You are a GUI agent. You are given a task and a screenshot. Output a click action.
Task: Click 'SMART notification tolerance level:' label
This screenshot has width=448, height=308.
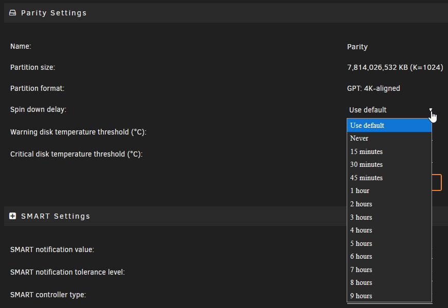(x=67, y=272)
